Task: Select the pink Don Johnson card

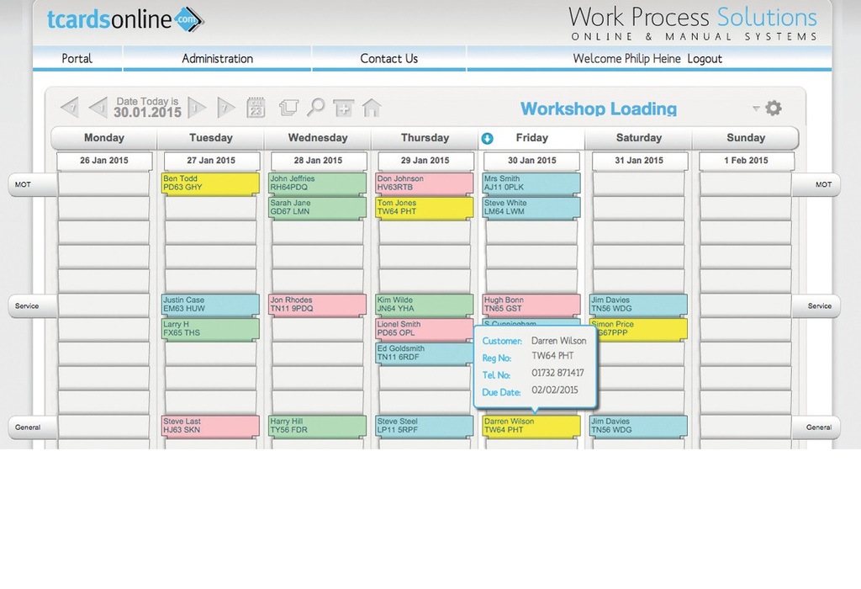Action: coord(424,183)
